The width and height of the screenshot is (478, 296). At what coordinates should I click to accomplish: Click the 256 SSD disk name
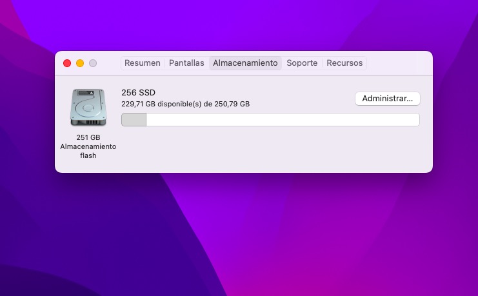138,92
